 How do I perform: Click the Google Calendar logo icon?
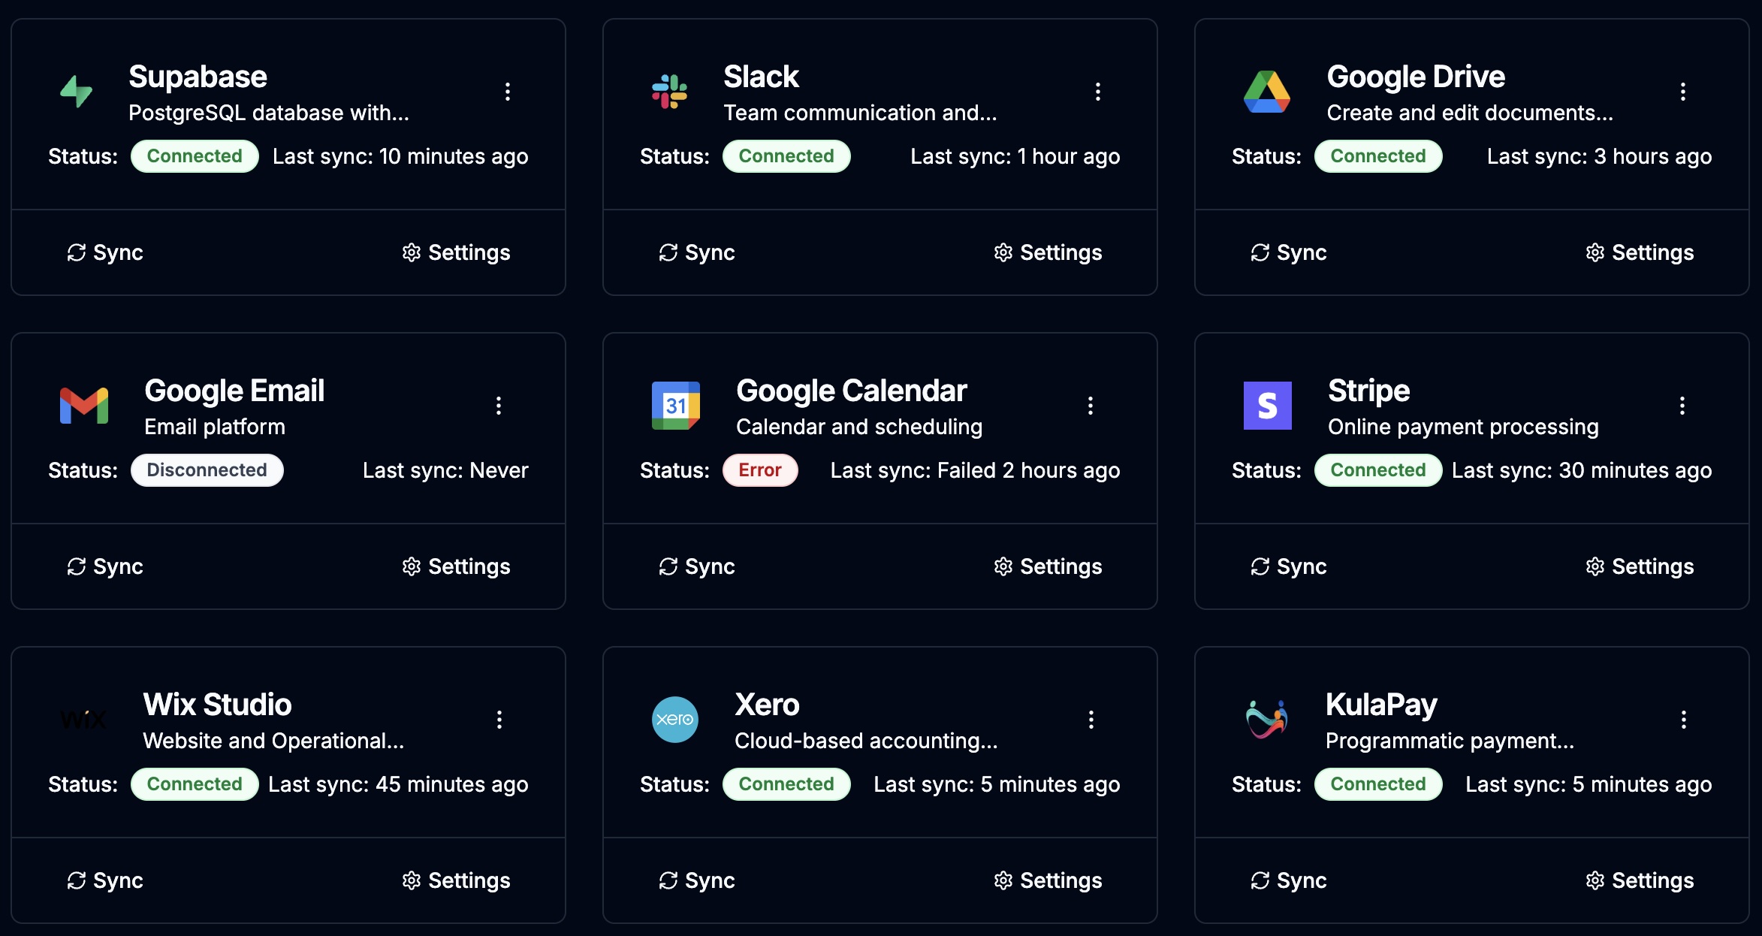[x=676, y=406]
